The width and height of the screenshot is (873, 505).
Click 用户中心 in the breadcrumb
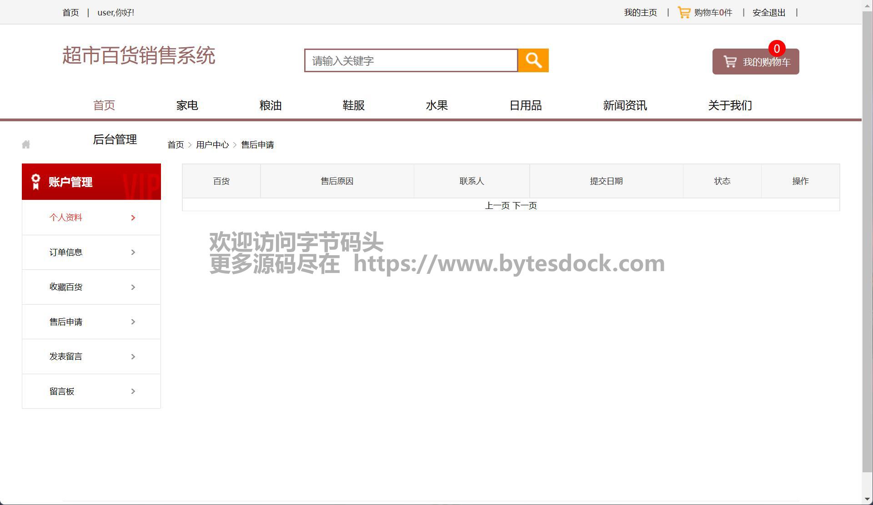(x=212, y=145)
